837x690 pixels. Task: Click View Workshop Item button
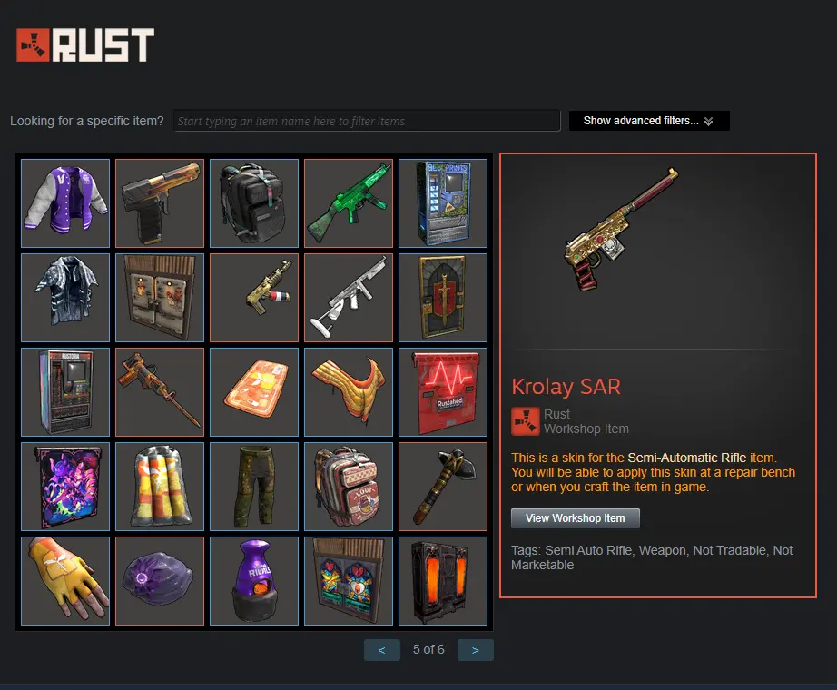(575, 518)
